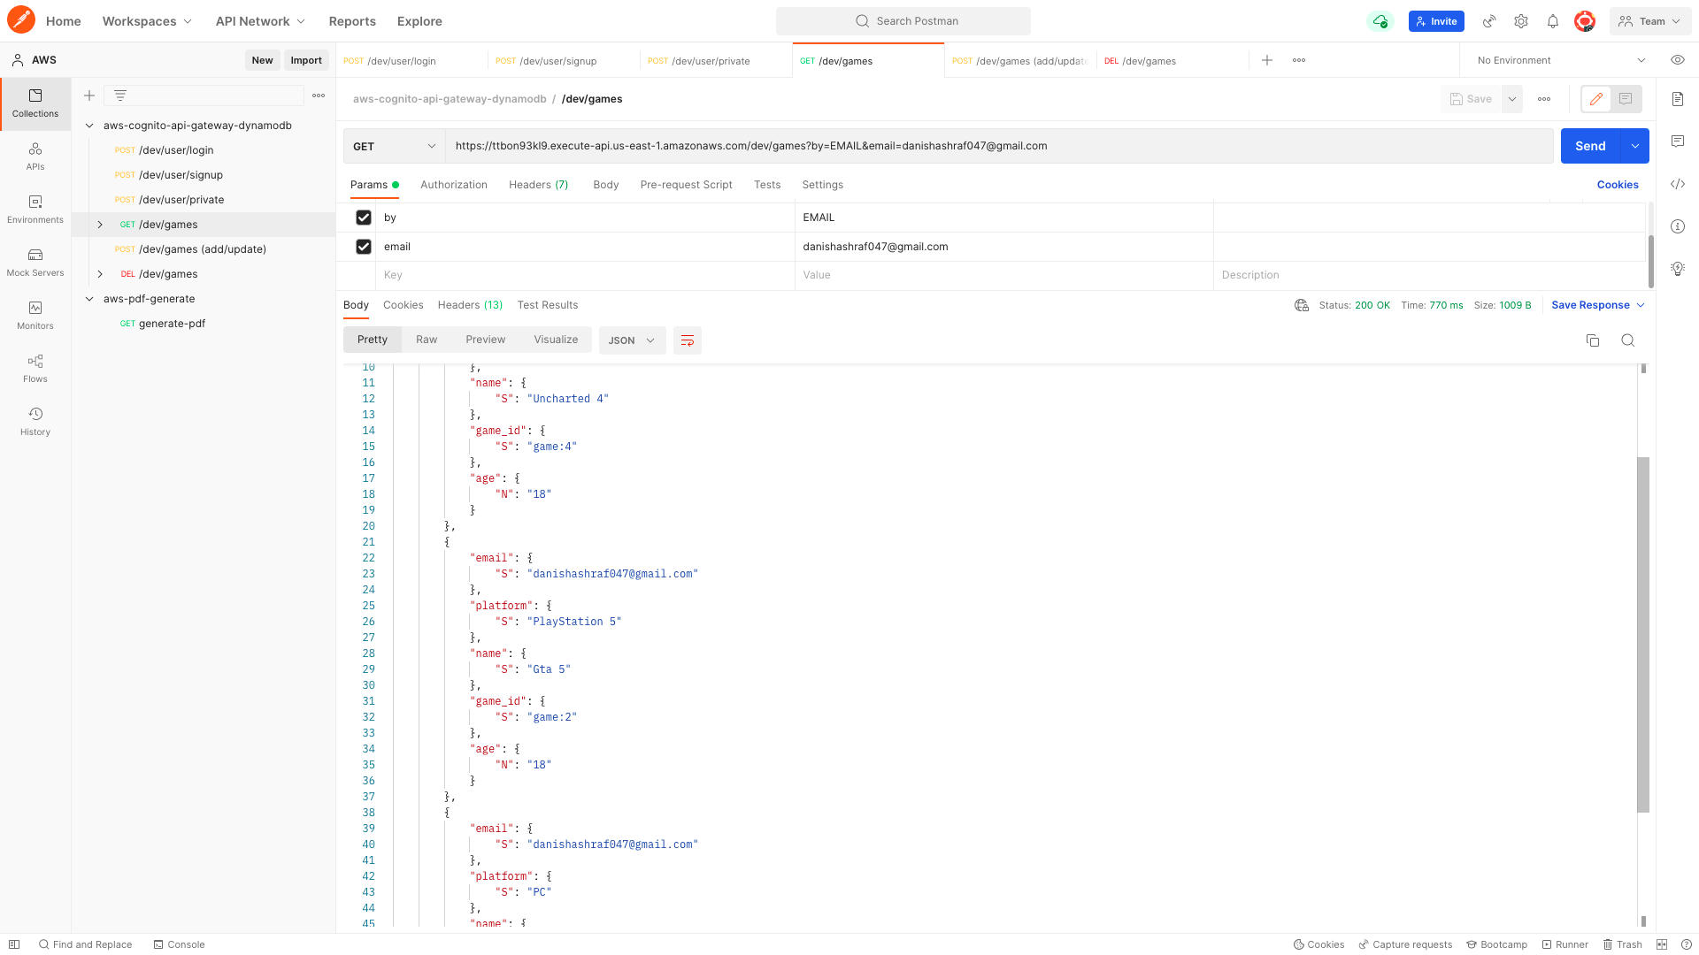Uncheck the 'email' query parameter checkbox
Viewport: 1699px width, 955px height.
[x=364, y=247]
